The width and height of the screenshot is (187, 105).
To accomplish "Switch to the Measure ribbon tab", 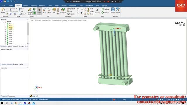I will click(42, 6).
